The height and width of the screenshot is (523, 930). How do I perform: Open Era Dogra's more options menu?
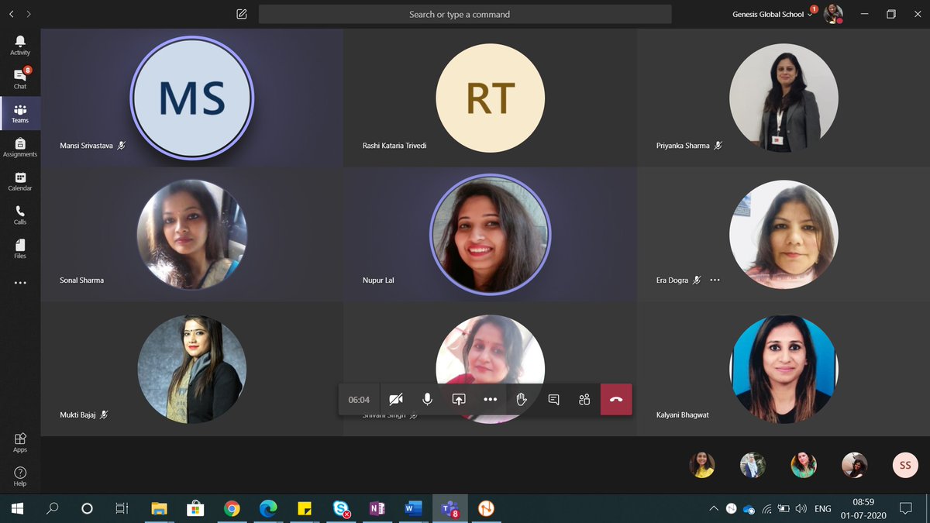(x=715, y=280)
